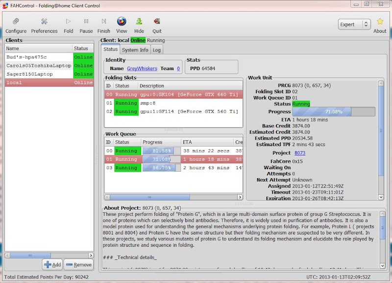Open the Project 8073 link

click(300, 153)
